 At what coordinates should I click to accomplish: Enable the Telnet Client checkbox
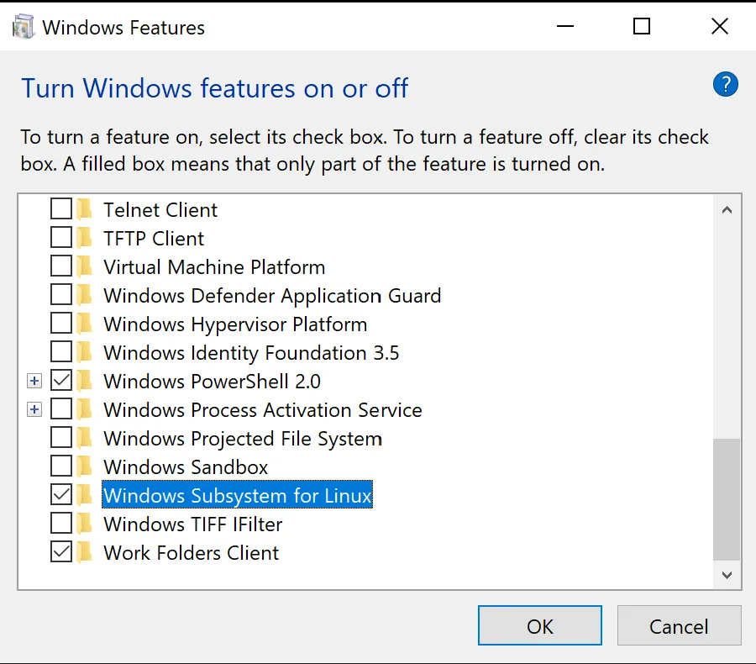click(x=61, y=208)
